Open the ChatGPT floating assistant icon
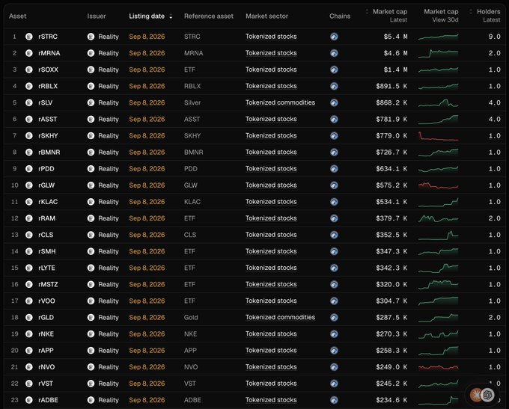The height and width of the screenshot is (409, 509). 487,395
